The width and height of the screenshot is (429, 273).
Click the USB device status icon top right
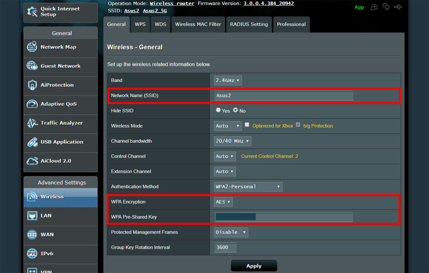398,7
